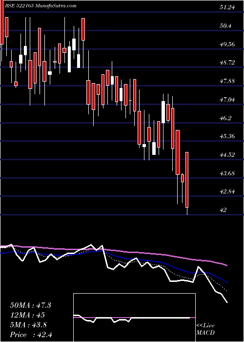Click the 50MA : 47.3 readout

30,305
